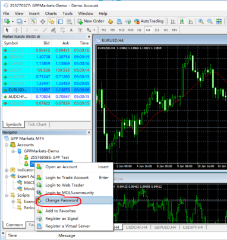Open the Profiles dropdown arrow
The width and height of the screenshot is (227, 240).
click(x=25, y=21)
